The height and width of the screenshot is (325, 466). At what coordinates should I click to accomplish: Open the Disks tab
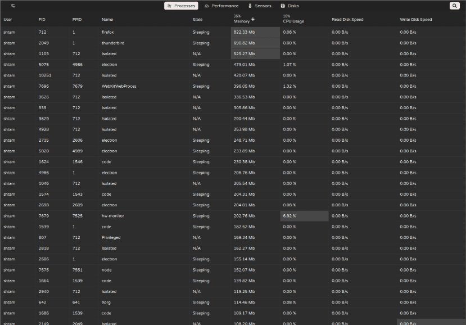(x=289, y=6)
